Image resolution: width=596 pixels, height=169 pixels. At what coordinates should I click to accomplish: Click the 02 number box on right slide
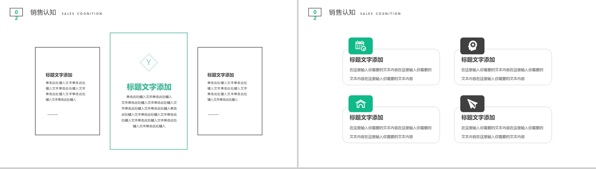[x=315, y=13]
